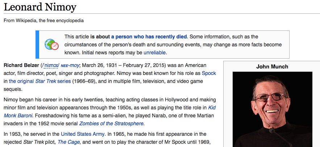Viewport: 320px width, 147px height.
Task: Open 'the original Star Trek series' link
Action: [x=40, y=81]
